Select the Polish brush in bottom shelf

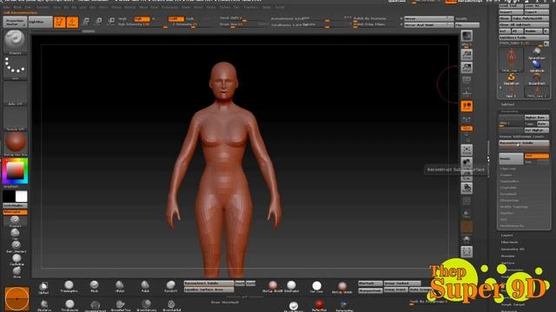pyautogui.click(x=145, y=286)
